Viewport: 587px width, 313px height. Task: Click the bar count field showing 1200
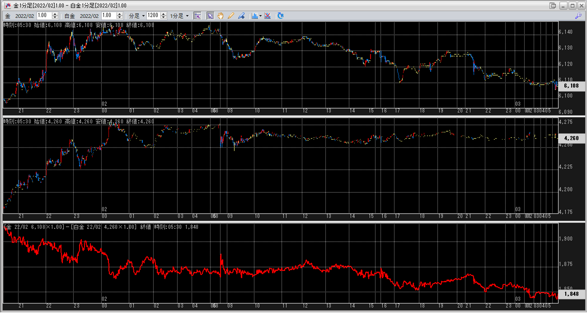coord(153,15)
